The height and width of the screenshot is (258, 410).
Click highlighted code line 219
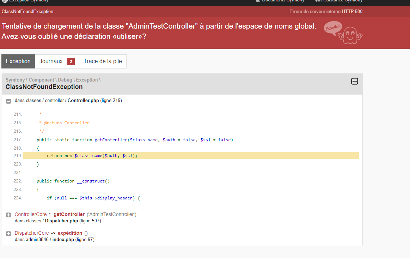pos(191,156)
